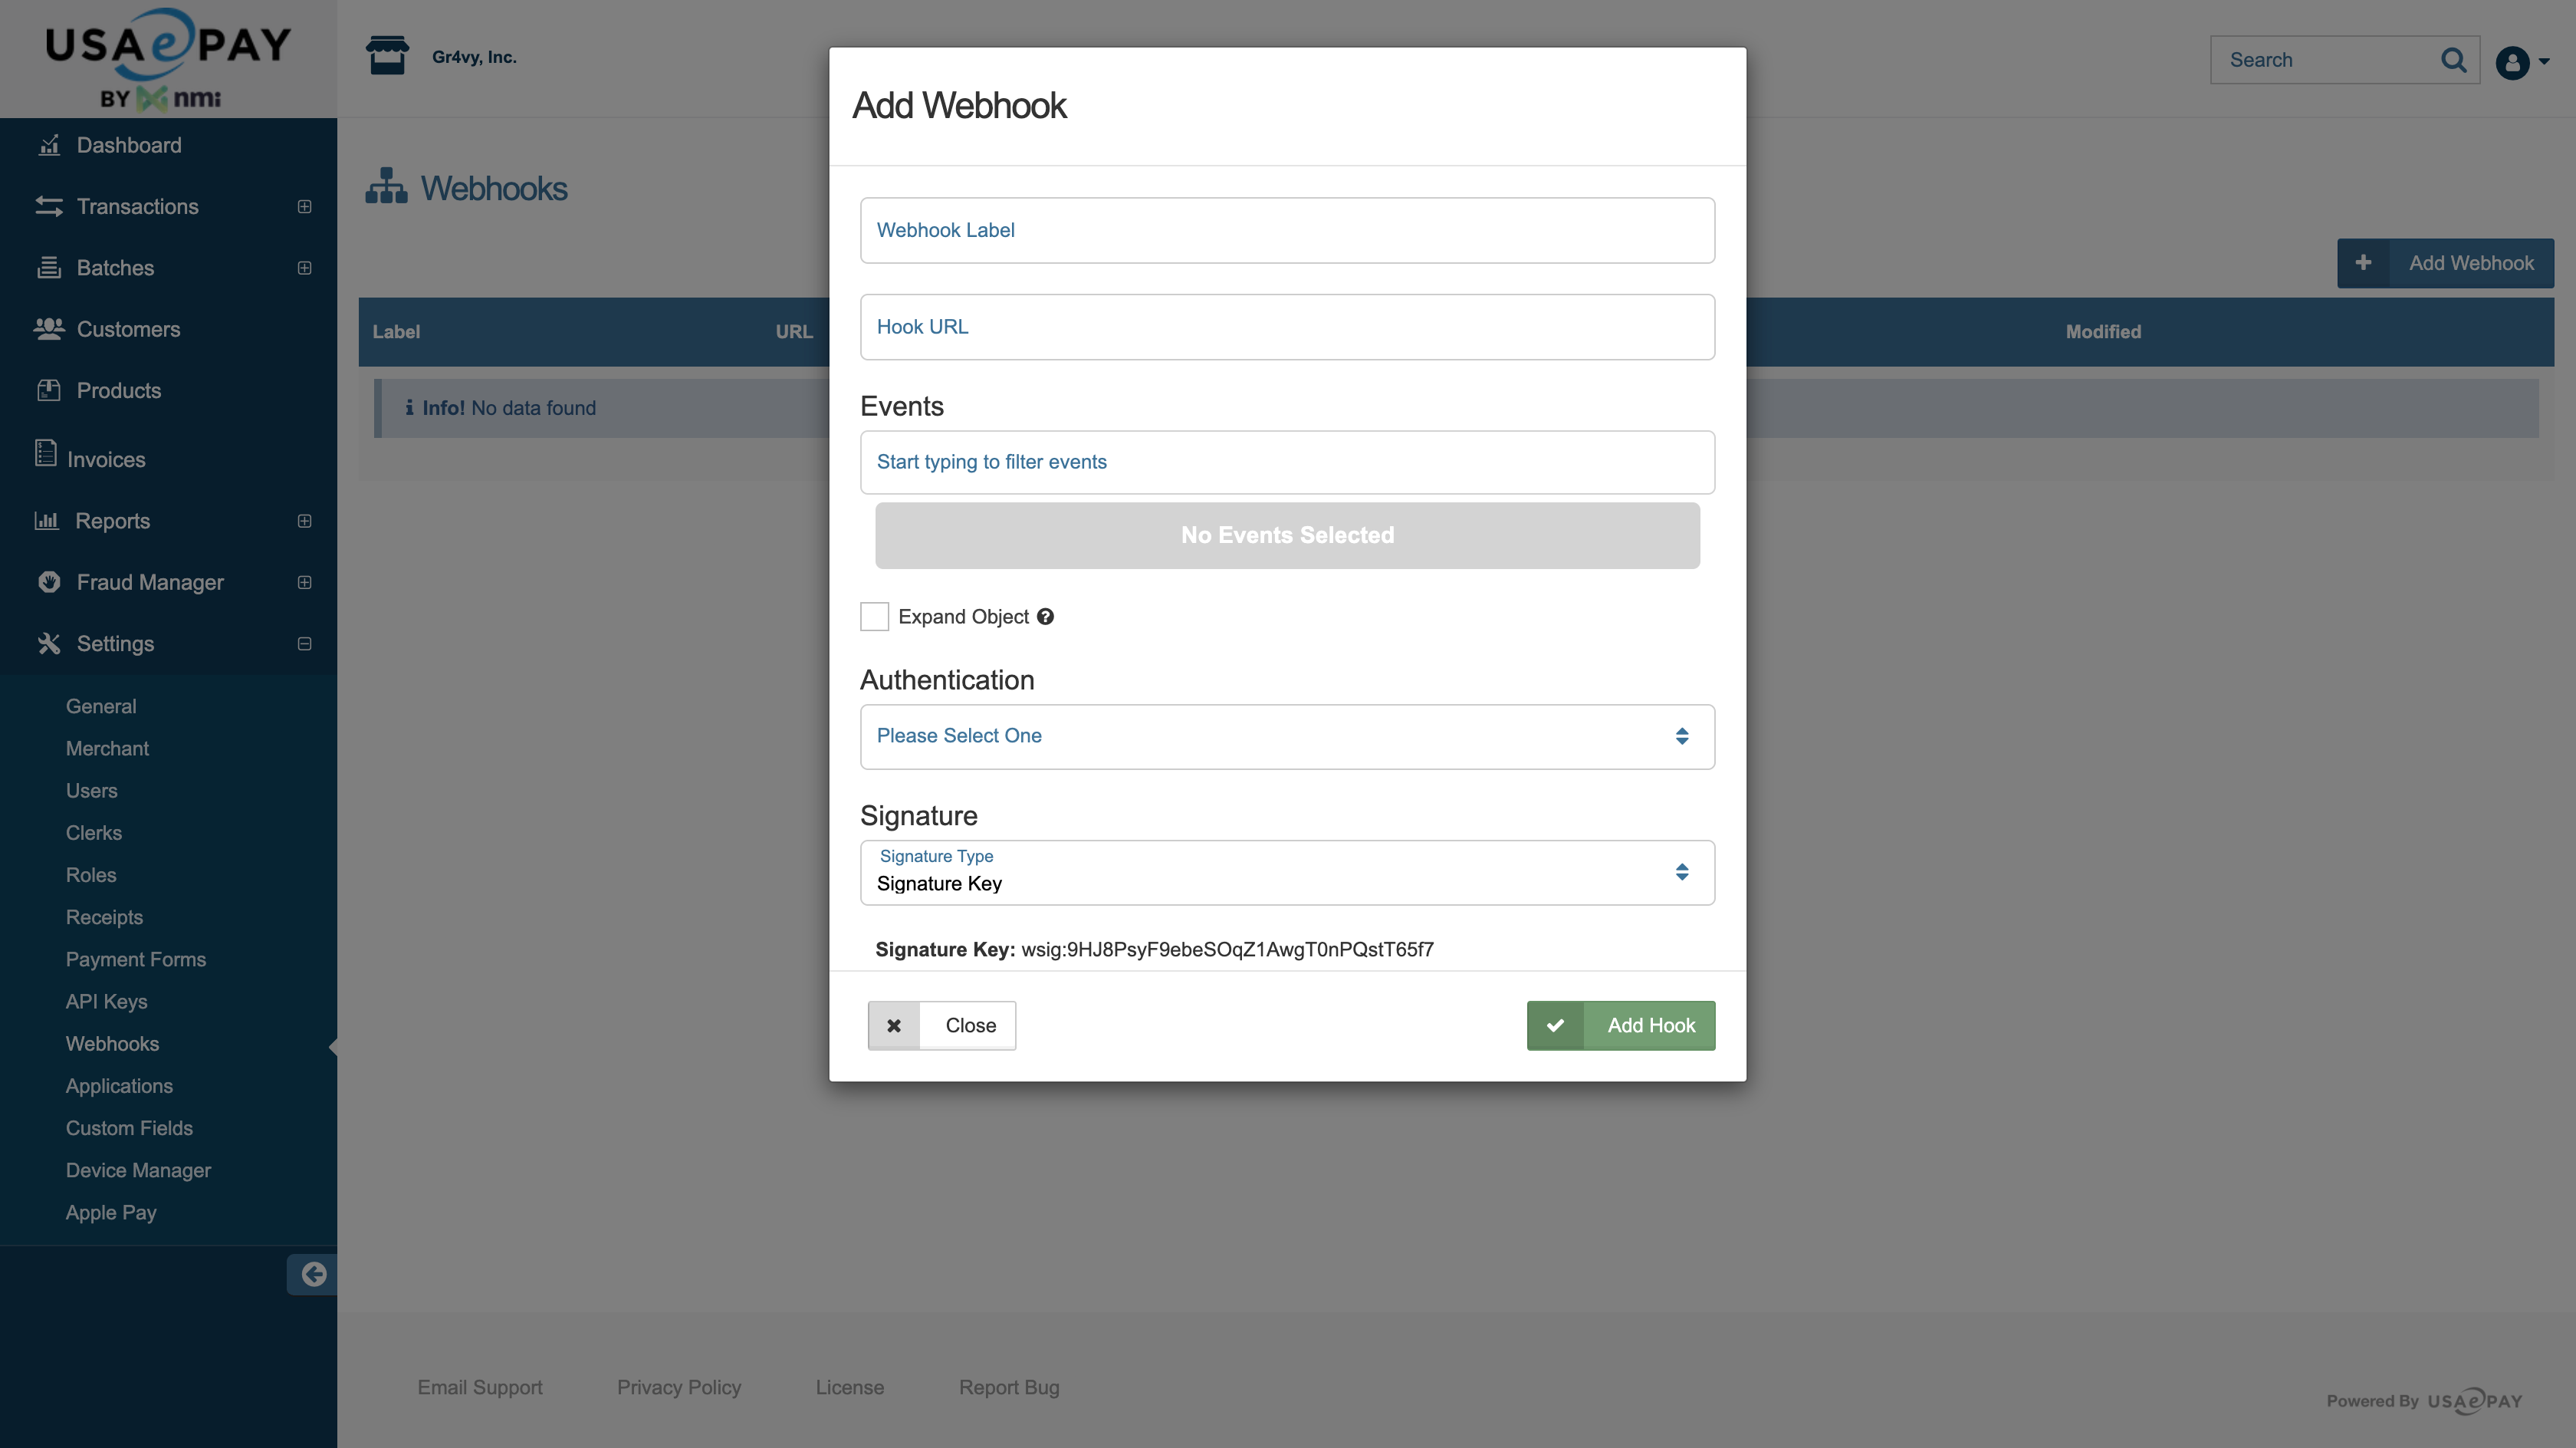This screenshot has width=2576, height=1448.
Task: Select Apple Pay in the settings menu
Action: [x=111, y=1212]
